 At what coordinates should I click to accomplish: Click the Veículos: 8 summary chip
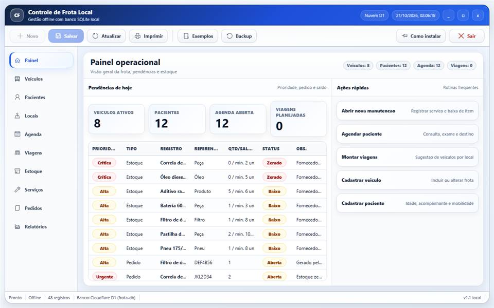point(358,65)
